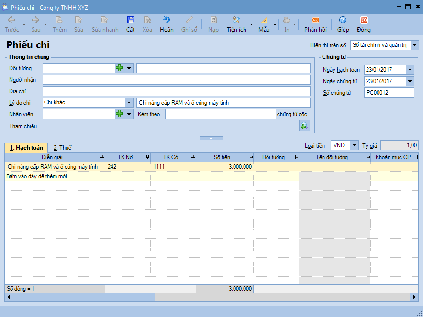The height and width of the screenshot is (317, 423).
Task: Open Ngày hạch toán date picker dropdown
Action: coord(410,70)
